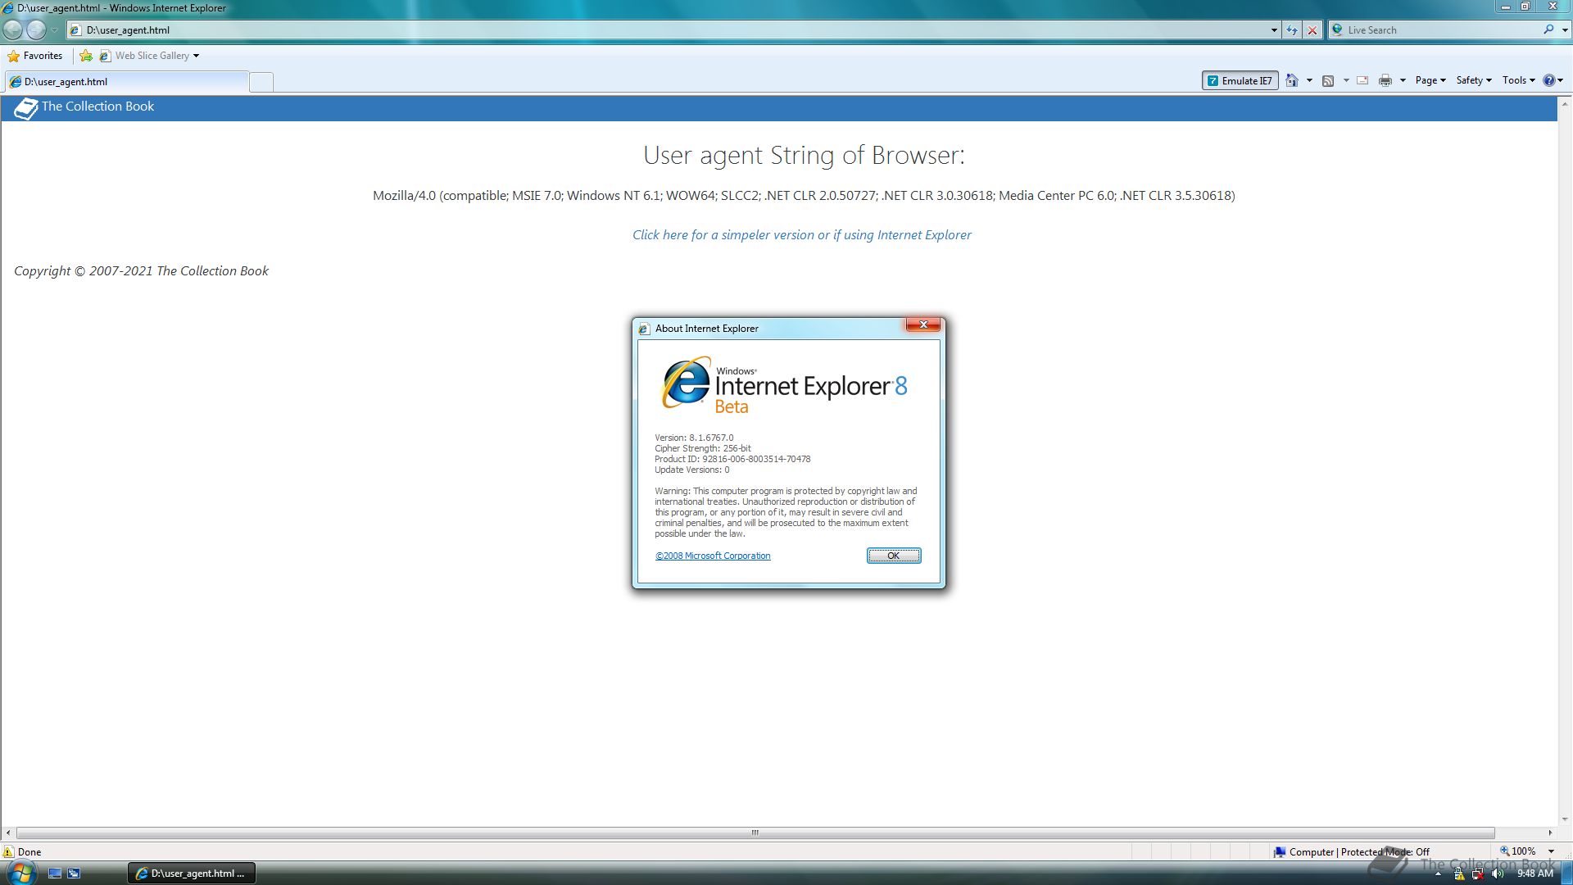The image size is (1573, 885).
Task: Click the blue Help question mark icon
Action: pos(1549,80)
